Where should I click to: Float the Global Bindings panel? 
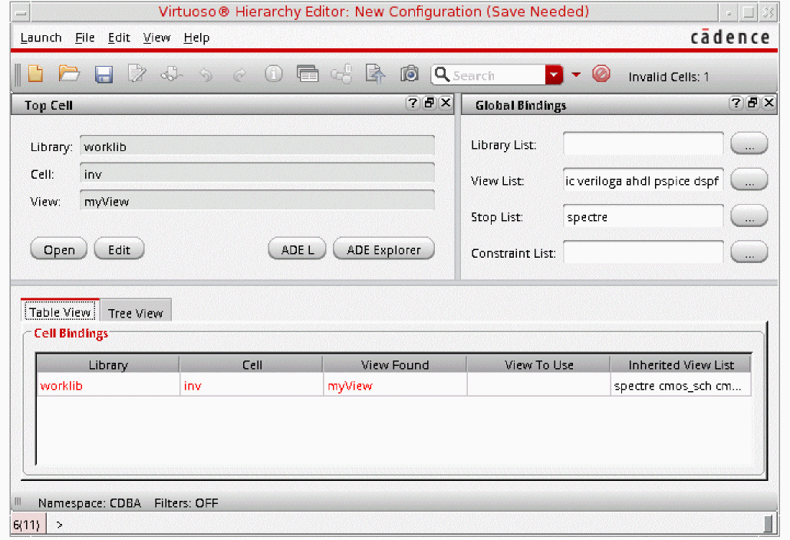753,104
